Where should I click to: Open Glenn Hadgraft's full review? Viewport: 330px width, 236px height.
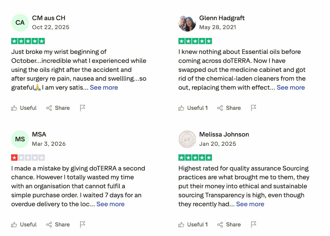point(291,87)
